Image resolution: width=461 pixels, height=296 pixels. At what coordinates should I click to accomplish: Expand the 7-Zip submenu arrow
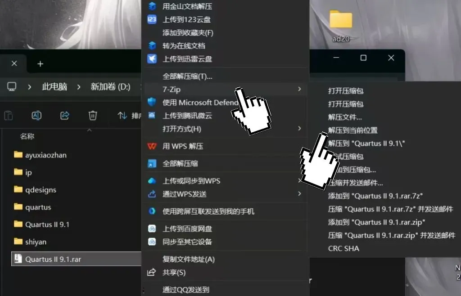pos(299,89)
